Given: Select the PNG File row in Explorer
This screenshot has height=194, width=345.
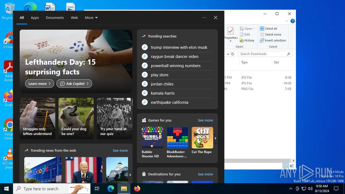Looking at the screenshot, I should tap(258, 89).
